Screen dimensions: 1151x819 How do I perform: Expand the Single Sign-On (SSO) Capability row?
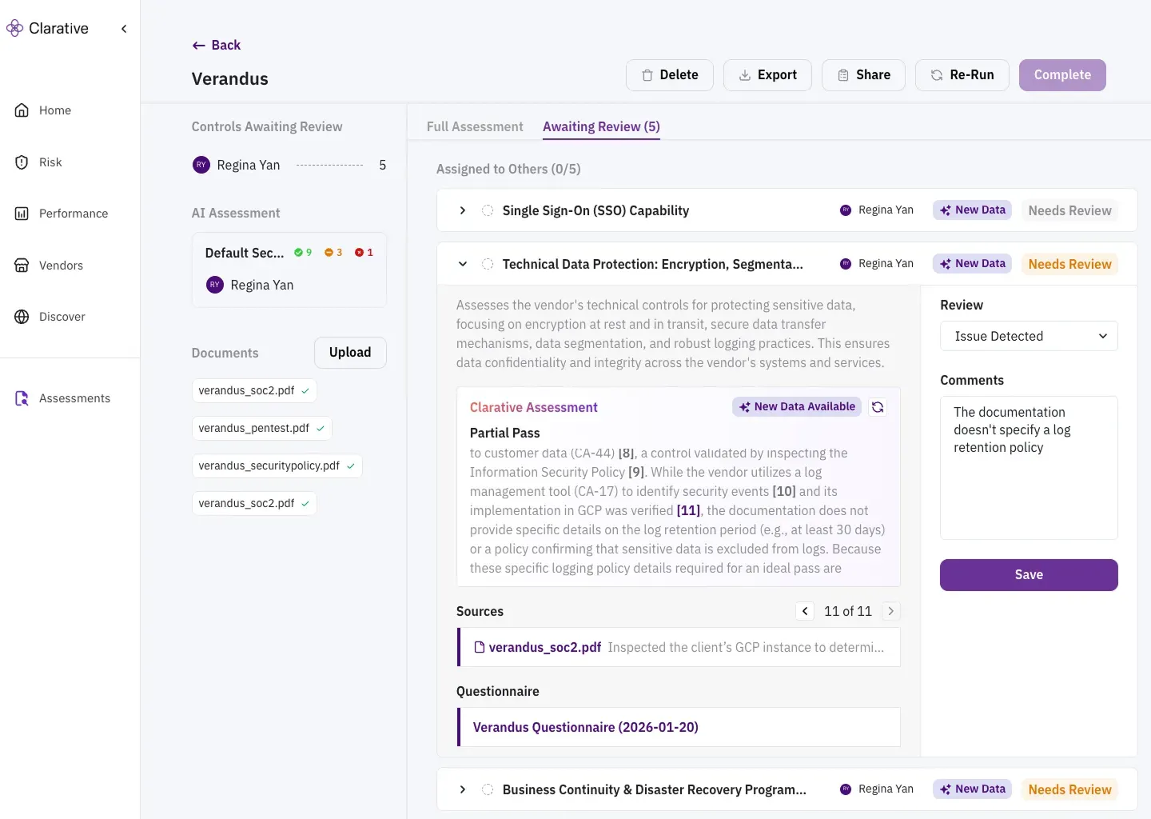463,210
